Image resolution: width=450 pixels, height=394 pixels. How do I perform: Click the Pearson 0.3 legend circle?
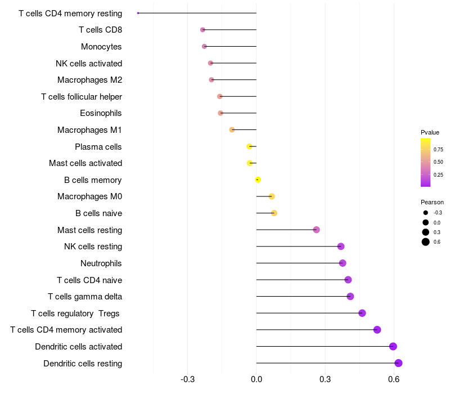[x=426, y=232]
